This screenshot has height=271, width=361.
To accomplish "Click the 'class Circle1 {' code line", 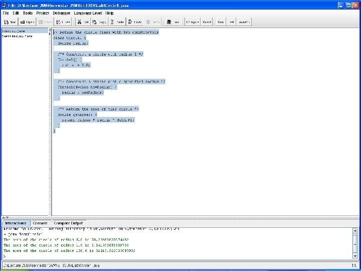I will click(x=70, y=38).
